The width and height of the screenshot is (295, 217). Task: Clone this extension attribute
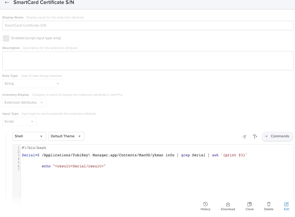click(249, 206)
